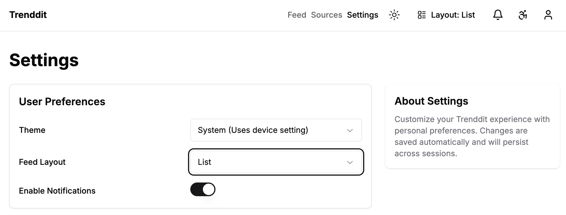Click the About Settings heading
566x215 pixels.
click(431, 101)
